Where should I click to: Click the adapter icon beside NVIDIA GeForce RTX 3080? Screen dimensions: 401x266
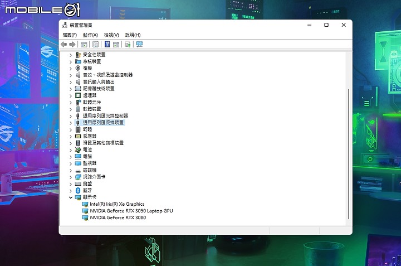85,217
